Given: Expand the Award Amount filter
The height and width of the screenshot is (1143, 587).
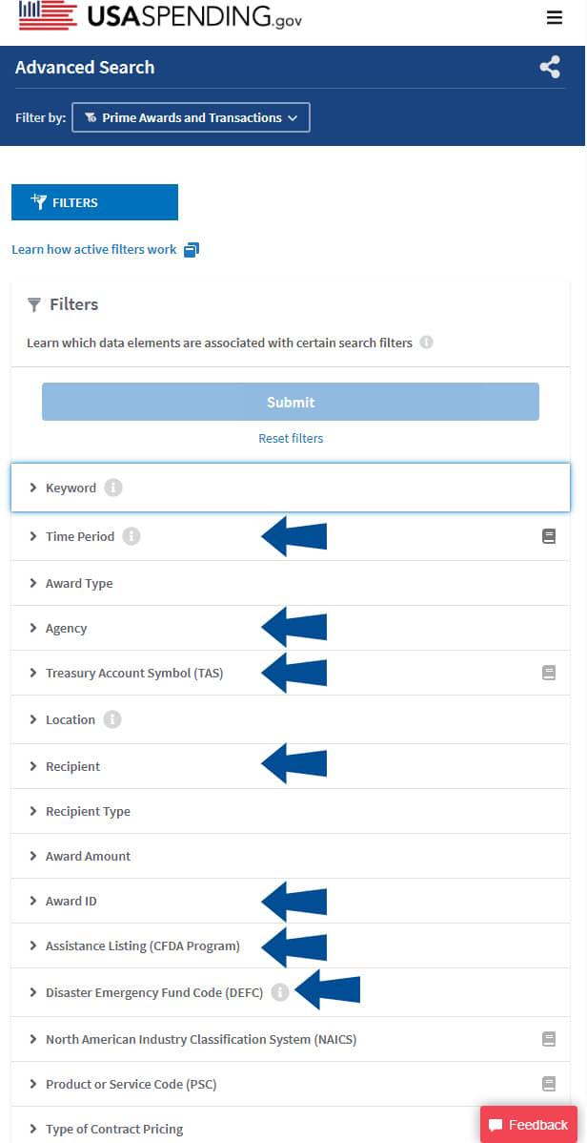Looking at the screenshot, I should (88, 856).
